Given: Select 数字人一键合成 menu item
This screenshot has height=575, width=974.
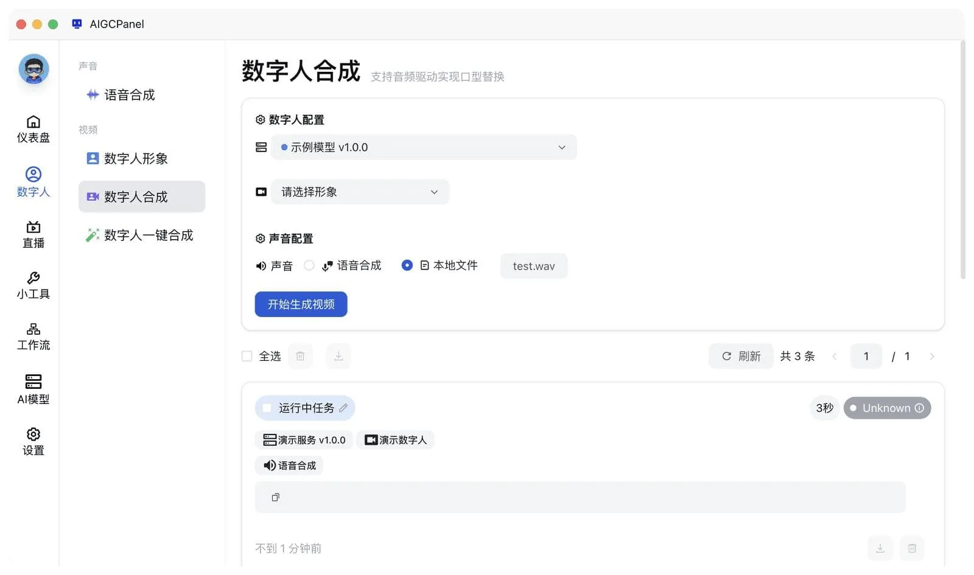Looking at the screenshot, I should click(x=141, y=235).
